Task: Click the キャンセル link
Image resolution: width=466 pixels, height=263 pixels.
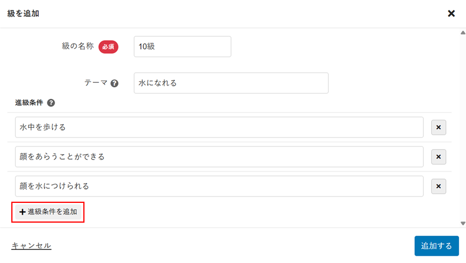Action: (32, 246)
